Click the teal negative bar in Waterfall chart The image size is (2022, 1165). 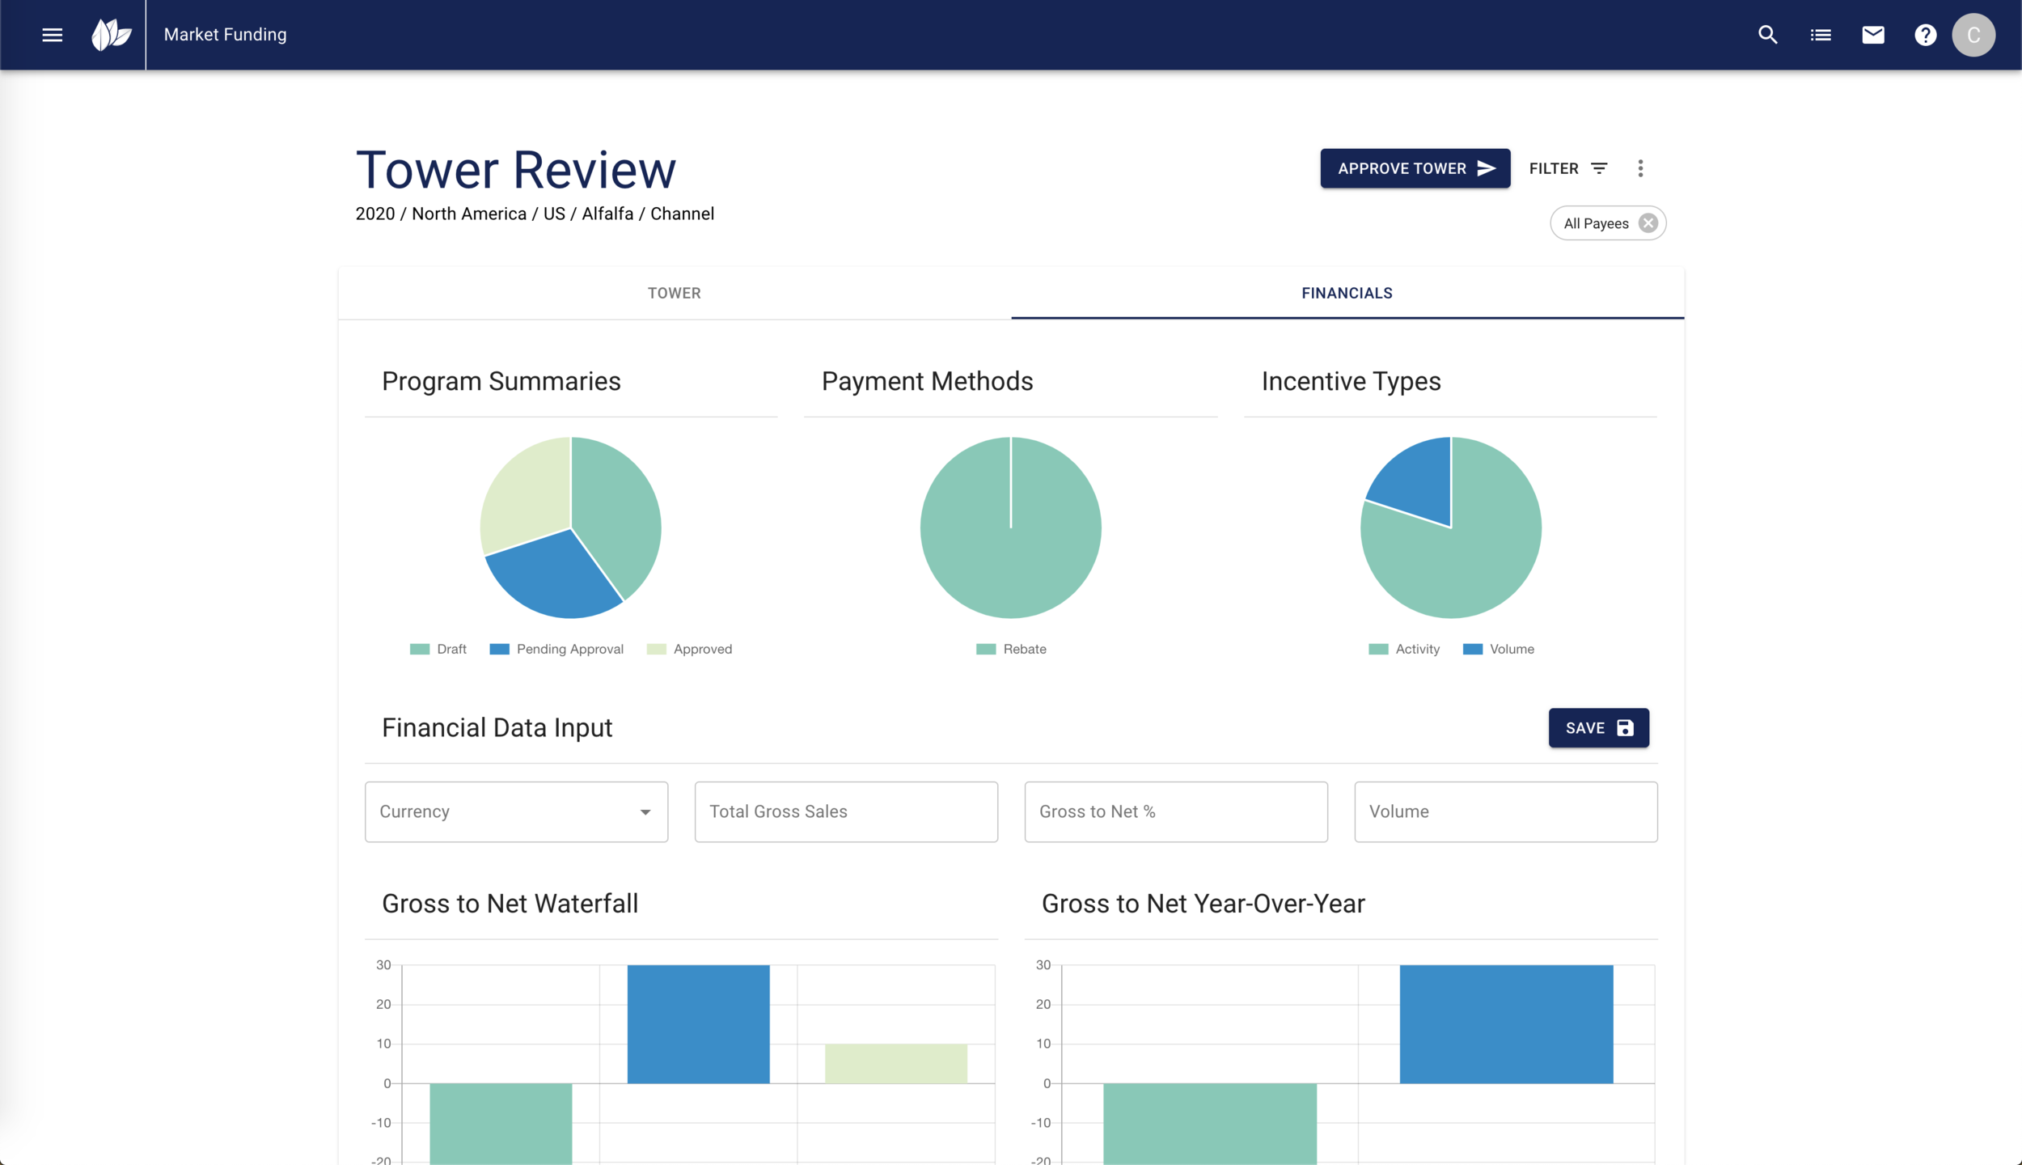(x=501, y=1124)
